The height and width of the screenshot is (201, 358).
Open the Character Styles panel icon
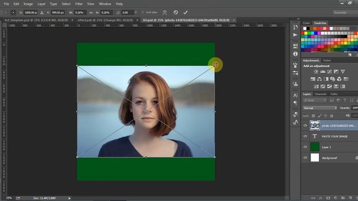click(295, 122)
